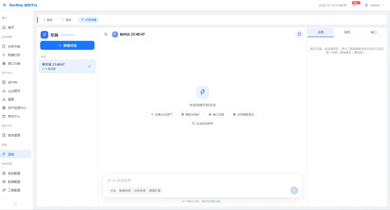
Task: Select the 对话 mode in the message box
Action: [113, 191]
